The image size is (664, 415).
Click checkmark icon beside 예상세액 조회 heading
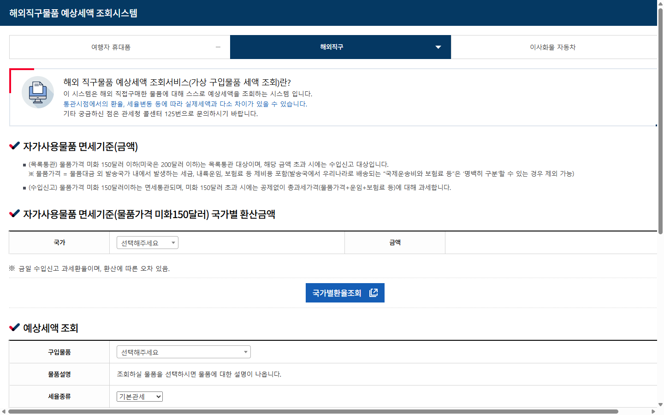(14, 327)
